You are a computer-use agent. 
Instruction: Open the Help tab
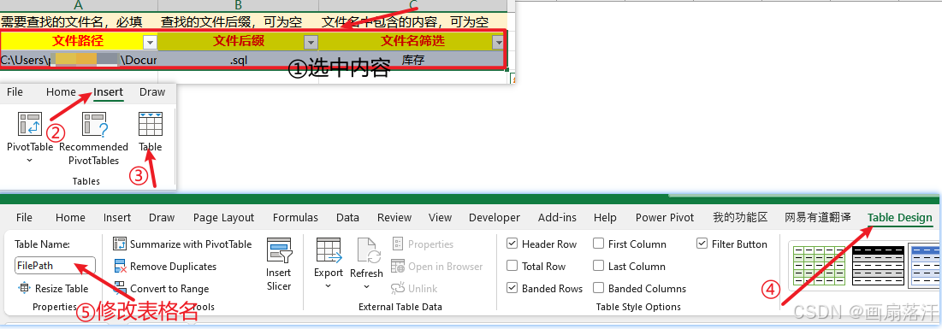click(605, 217)
